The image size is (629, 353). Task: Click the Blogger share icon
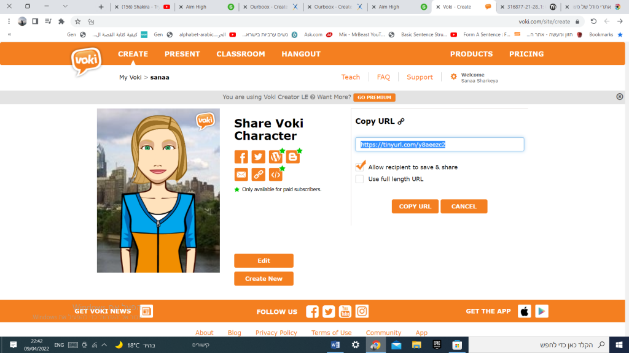(293, 157)
